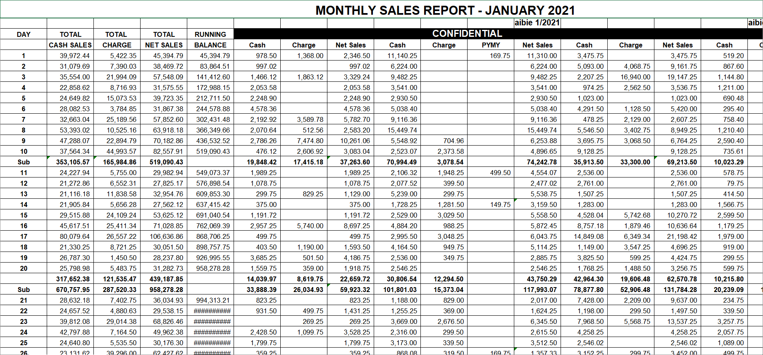Select running balance 994,313.21

tap(210, 300)
